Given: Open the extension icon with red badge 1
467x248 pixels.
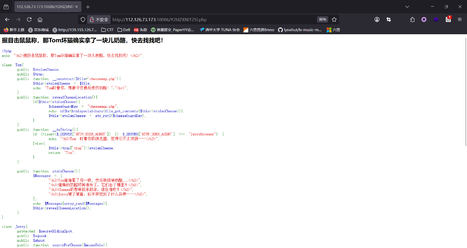Looking at the screenshot, I should click(x=448, y=19).
